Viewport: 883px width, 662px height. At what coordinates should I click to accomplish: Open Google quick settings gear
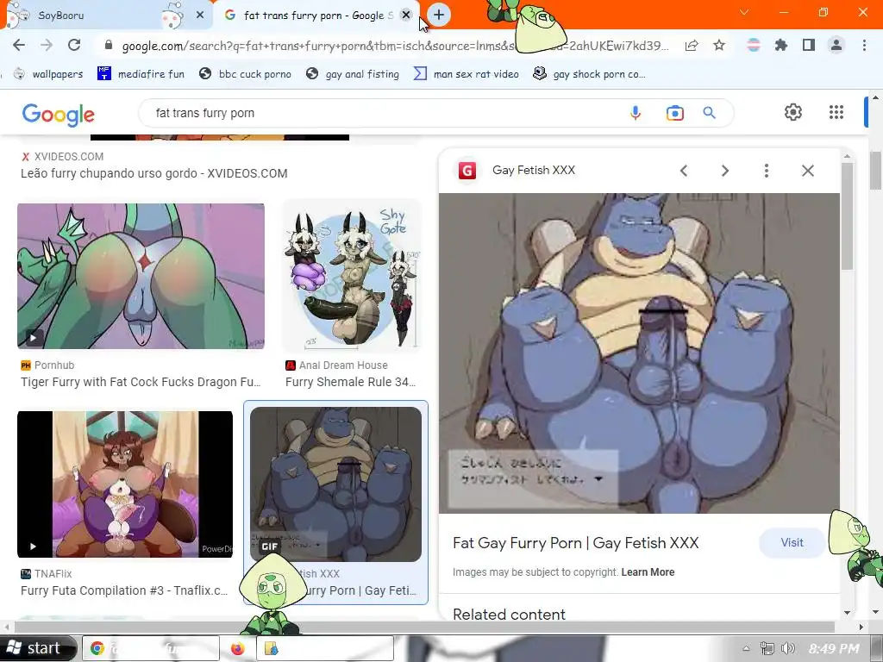tap(793, 112)
